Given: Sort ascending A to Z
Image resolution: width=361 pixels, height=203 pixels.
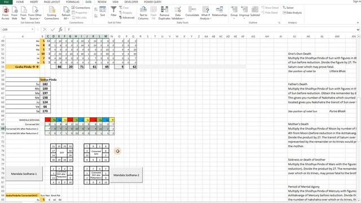Looking at the screenshot, I should click(x=96, y=9).
